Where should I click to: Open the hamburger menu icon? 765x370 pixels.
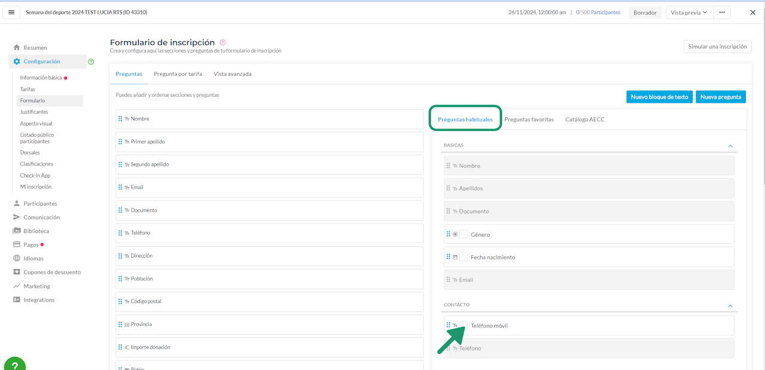point(11,12)
